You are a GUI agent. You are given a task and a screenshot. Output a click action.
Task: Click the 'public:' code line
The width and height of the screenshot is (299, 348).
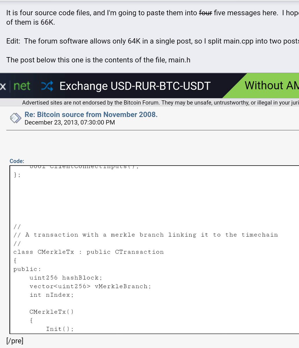27,269
